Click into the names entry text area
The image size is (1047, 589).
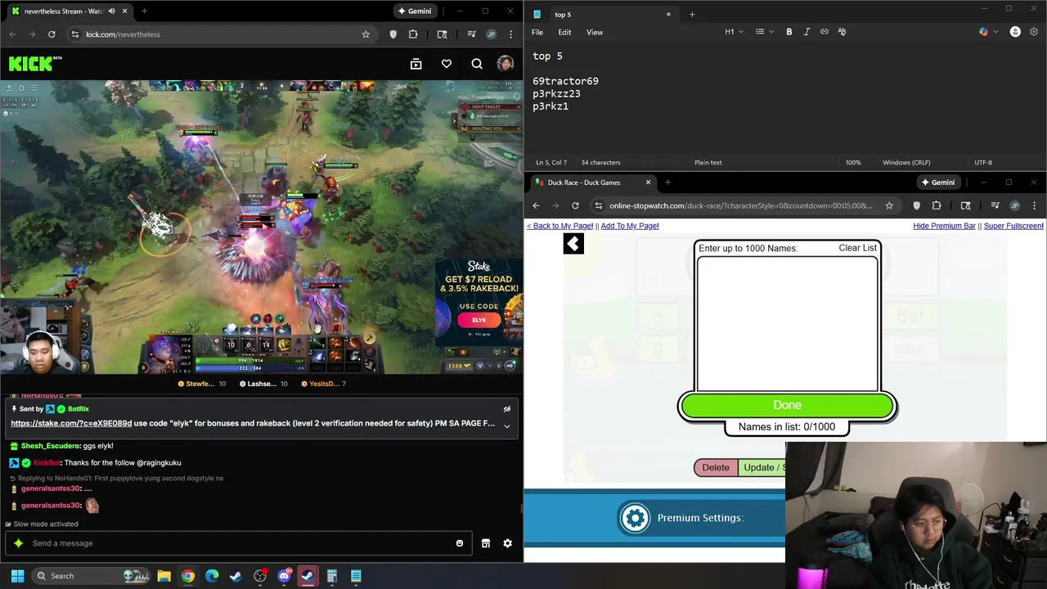coord(788,324)
